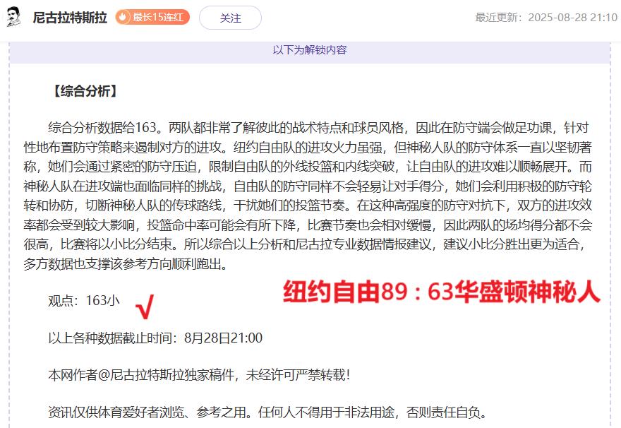
Task: Click the 观点：163小 line
Action: 83,301
